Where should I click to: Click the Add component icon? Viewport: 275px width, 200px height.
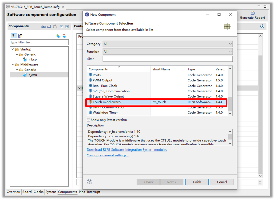pyautogui.click(x=58, y=36)
